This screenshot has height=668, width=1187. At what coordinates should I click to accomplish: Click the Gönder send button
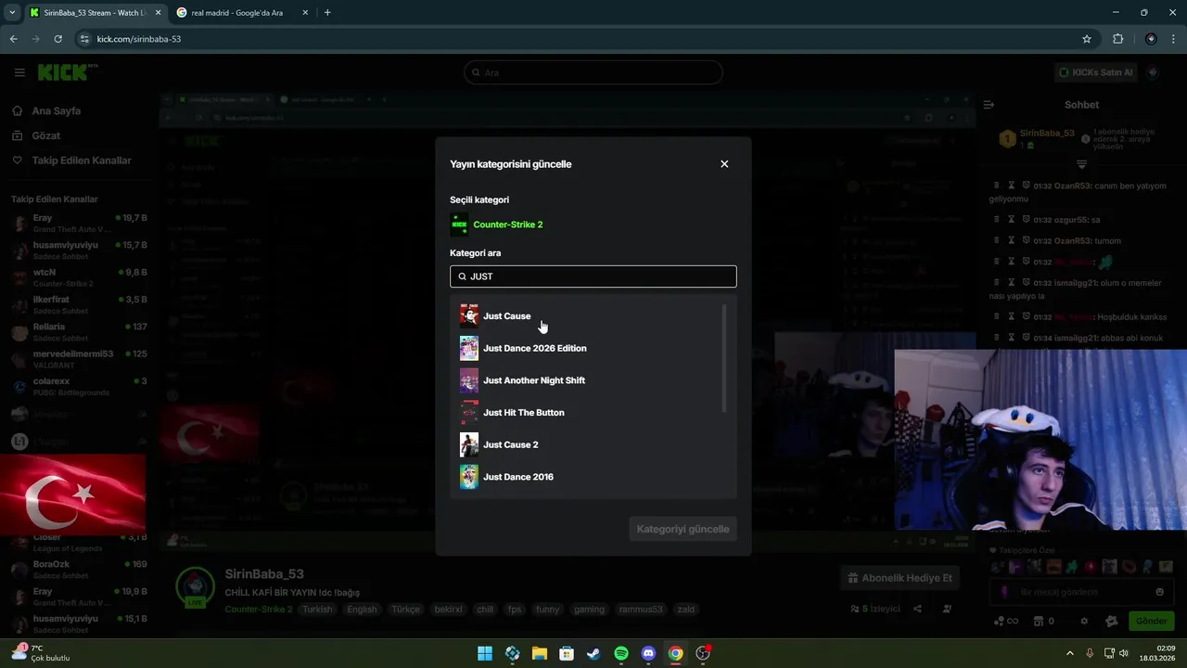click(1151, 621)
